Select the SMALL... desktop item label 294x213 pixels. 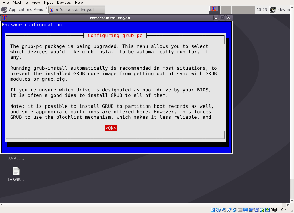[x=16, y=159]
